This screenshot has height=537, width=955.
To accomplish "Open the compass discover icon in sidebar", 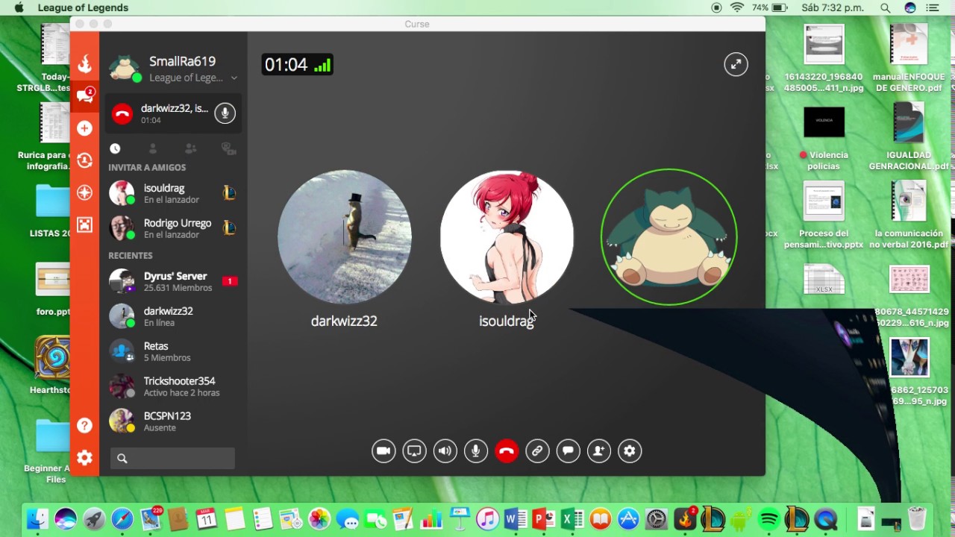I will [x=85, y=192].
